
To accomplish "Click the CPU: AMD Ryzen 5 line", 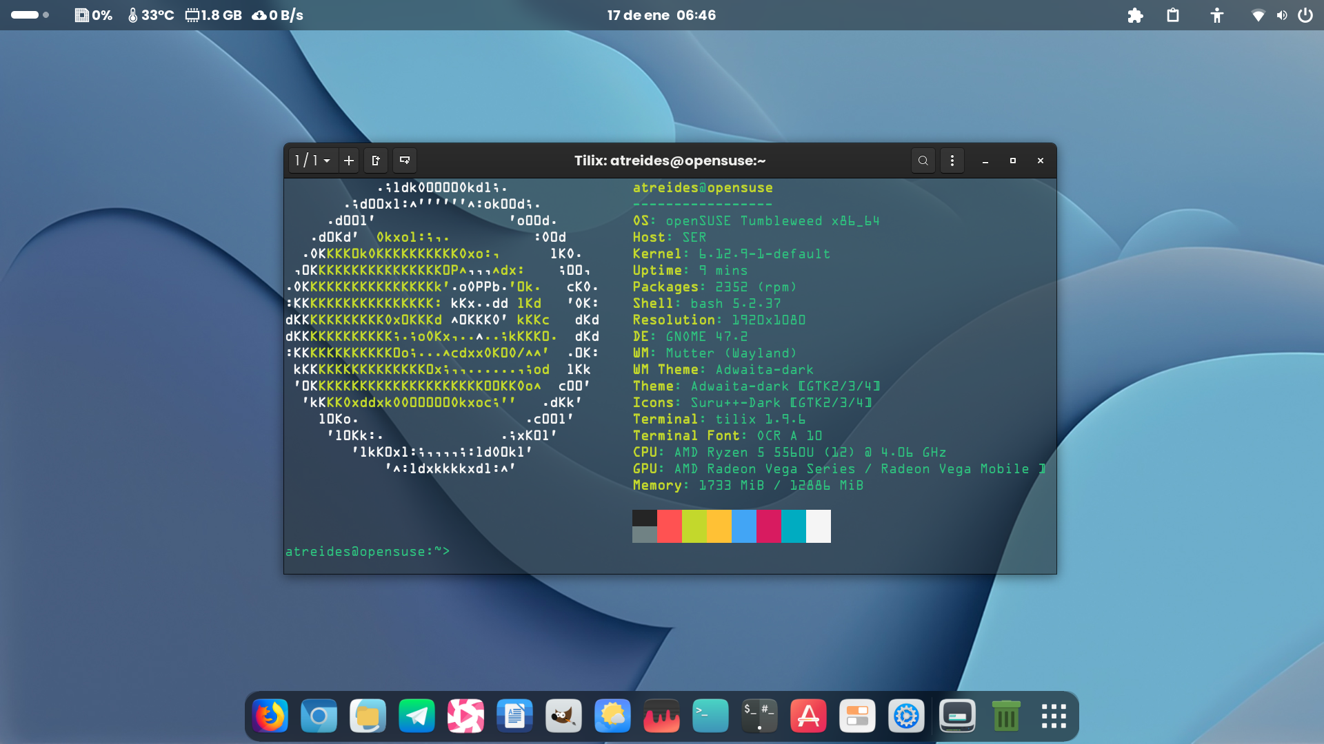I will pos(790,453).
